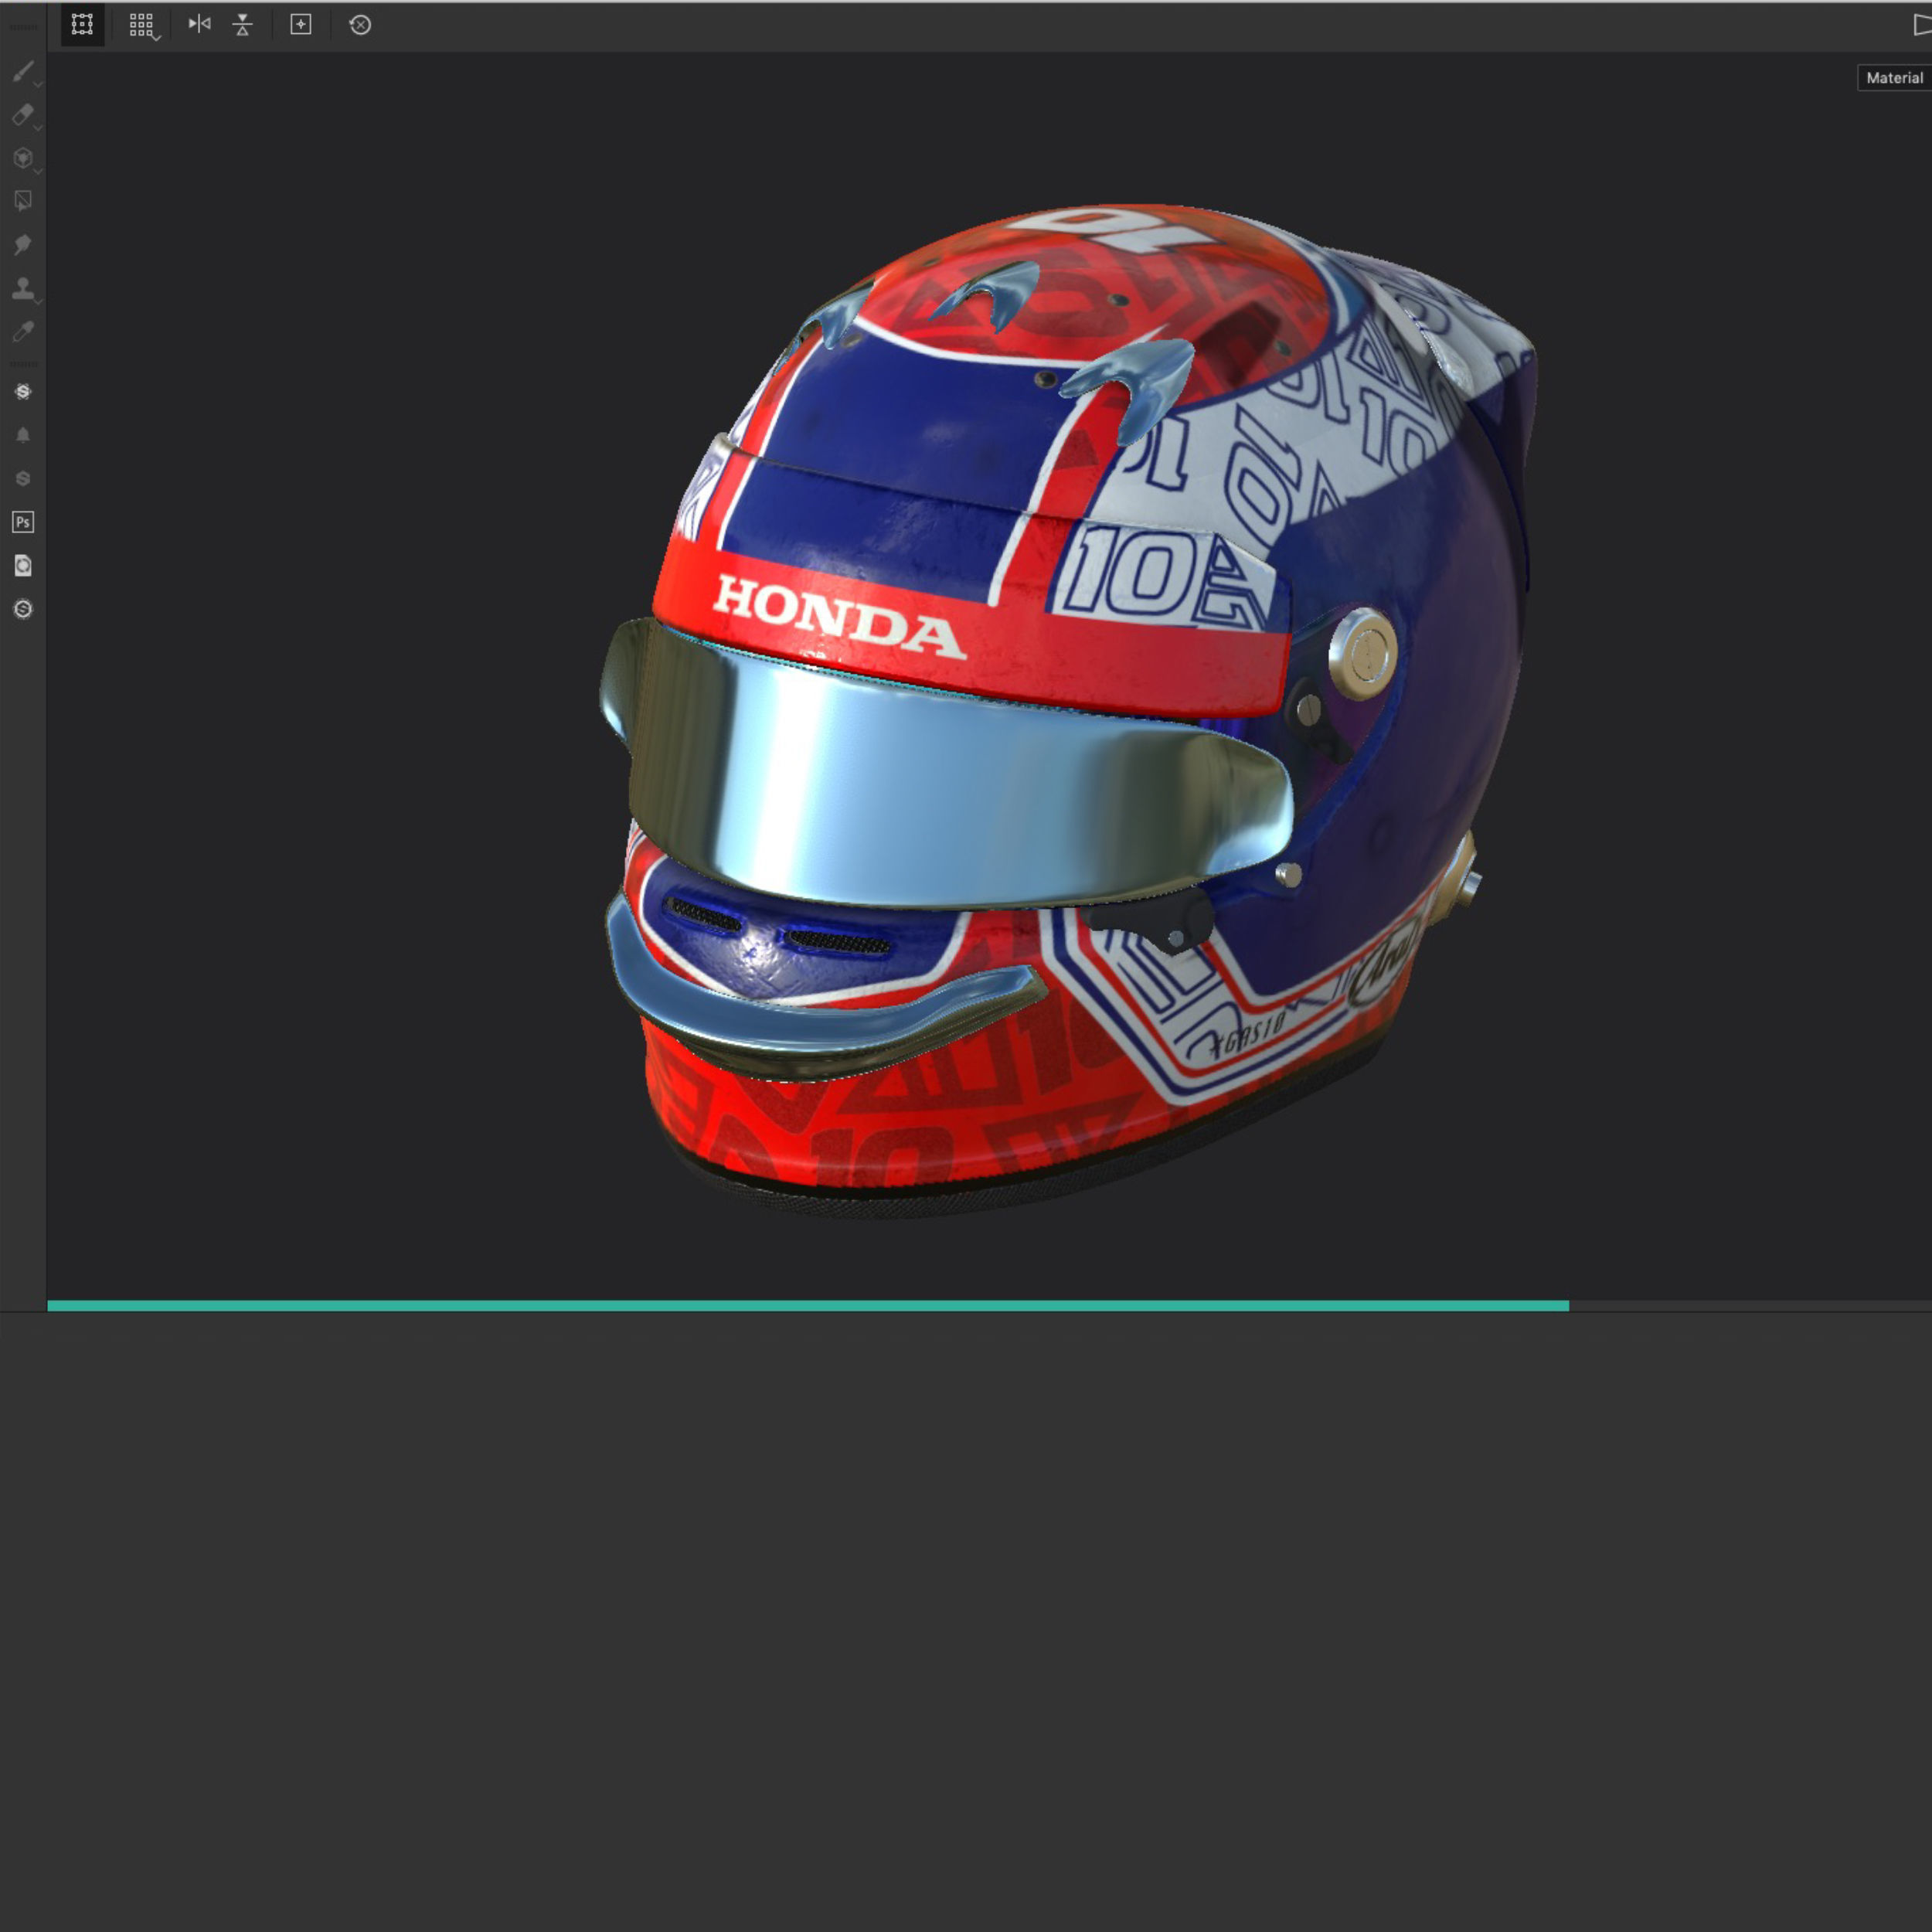Click the Ps export to Photoshop icon
Viewport: 1932px width, 1932px height.
pos(23,522)
